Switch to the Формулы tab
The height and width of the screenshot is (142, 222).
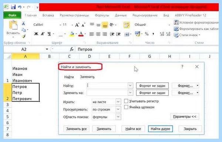(x=102, y=15)
